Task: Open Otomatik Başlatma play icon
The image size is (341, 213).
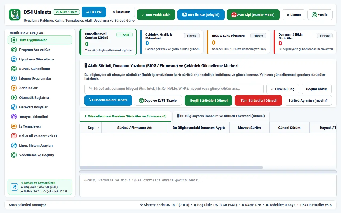Action: point(14,98)
